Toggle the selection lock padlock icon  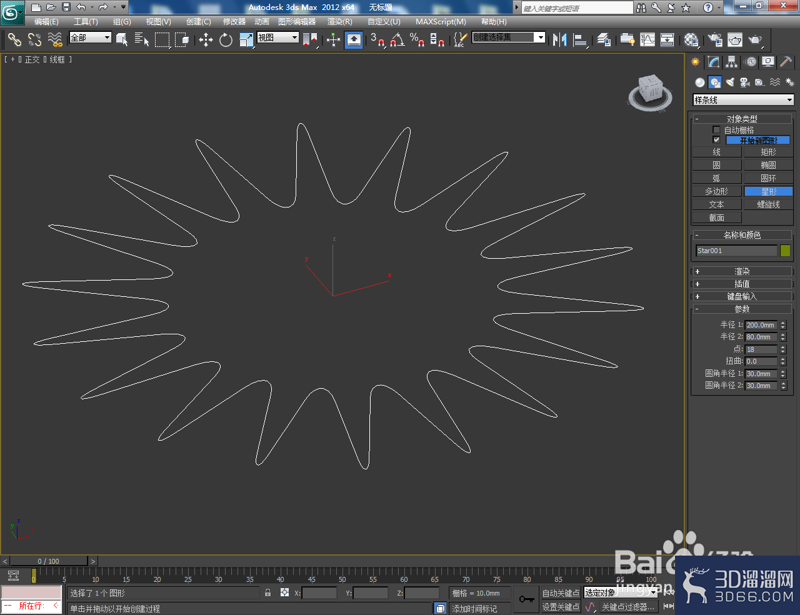coord(268,592)
